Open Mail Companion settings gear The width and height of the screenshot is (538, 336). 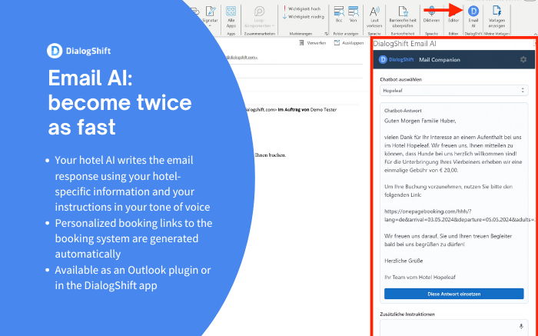[x=523, y=59]
